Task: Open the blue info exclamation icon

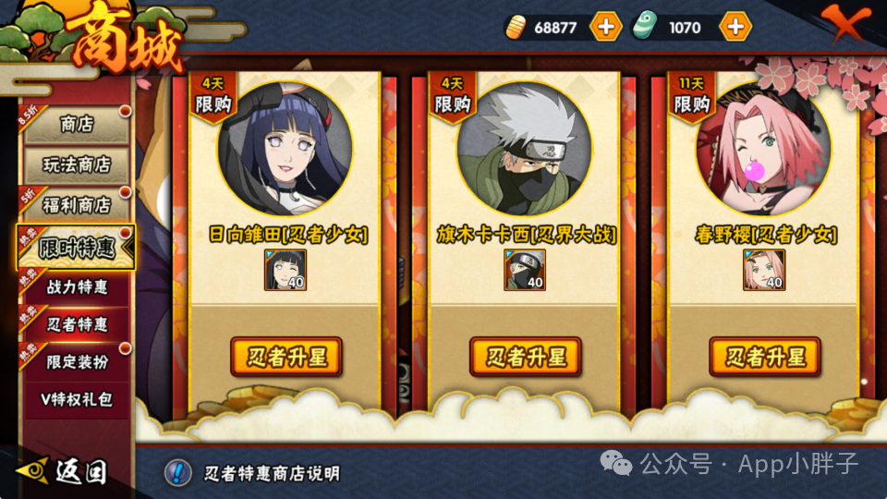Action: (177, 472)
